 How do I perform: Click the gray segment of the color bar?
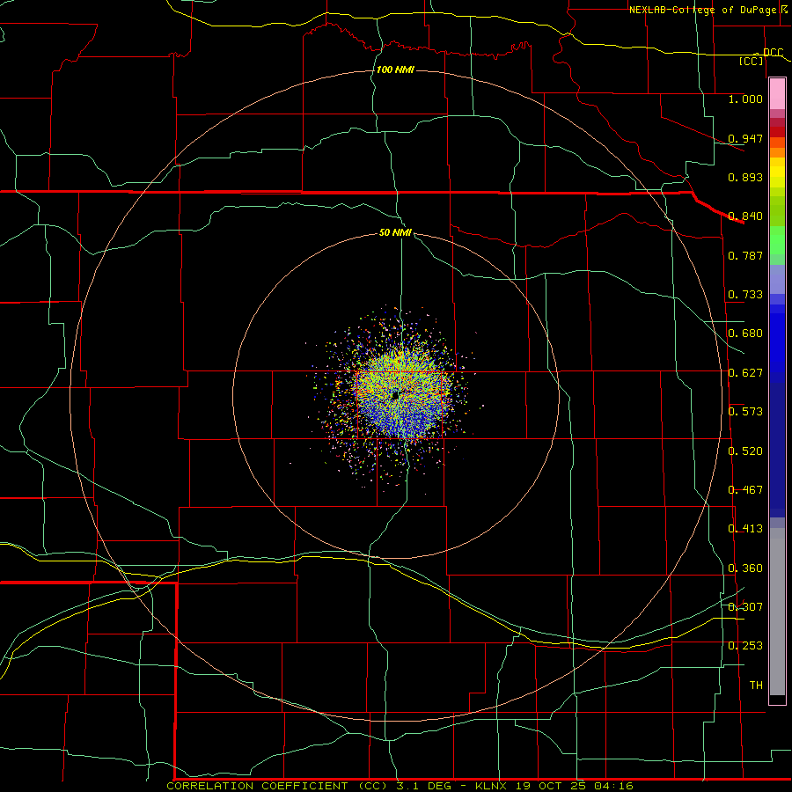[777, 612]
